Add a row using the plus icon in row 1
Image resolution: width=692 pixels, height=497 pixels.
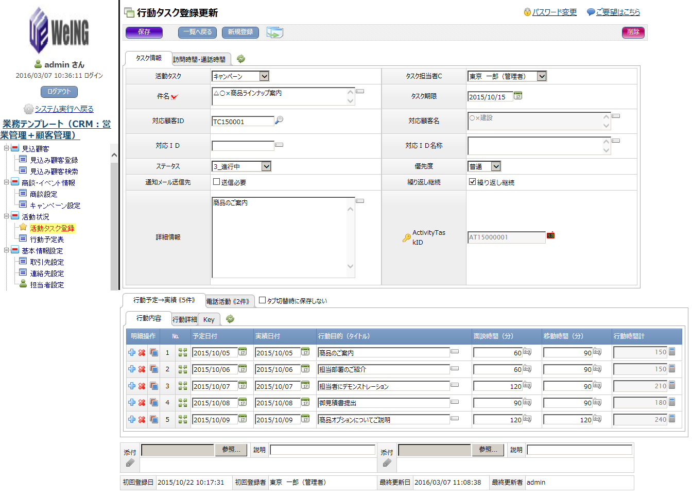(x=132, y=353)
